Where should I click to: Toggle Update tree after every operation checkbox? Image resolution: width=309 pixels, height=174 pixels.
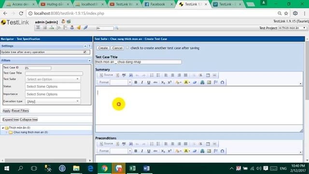85,52
